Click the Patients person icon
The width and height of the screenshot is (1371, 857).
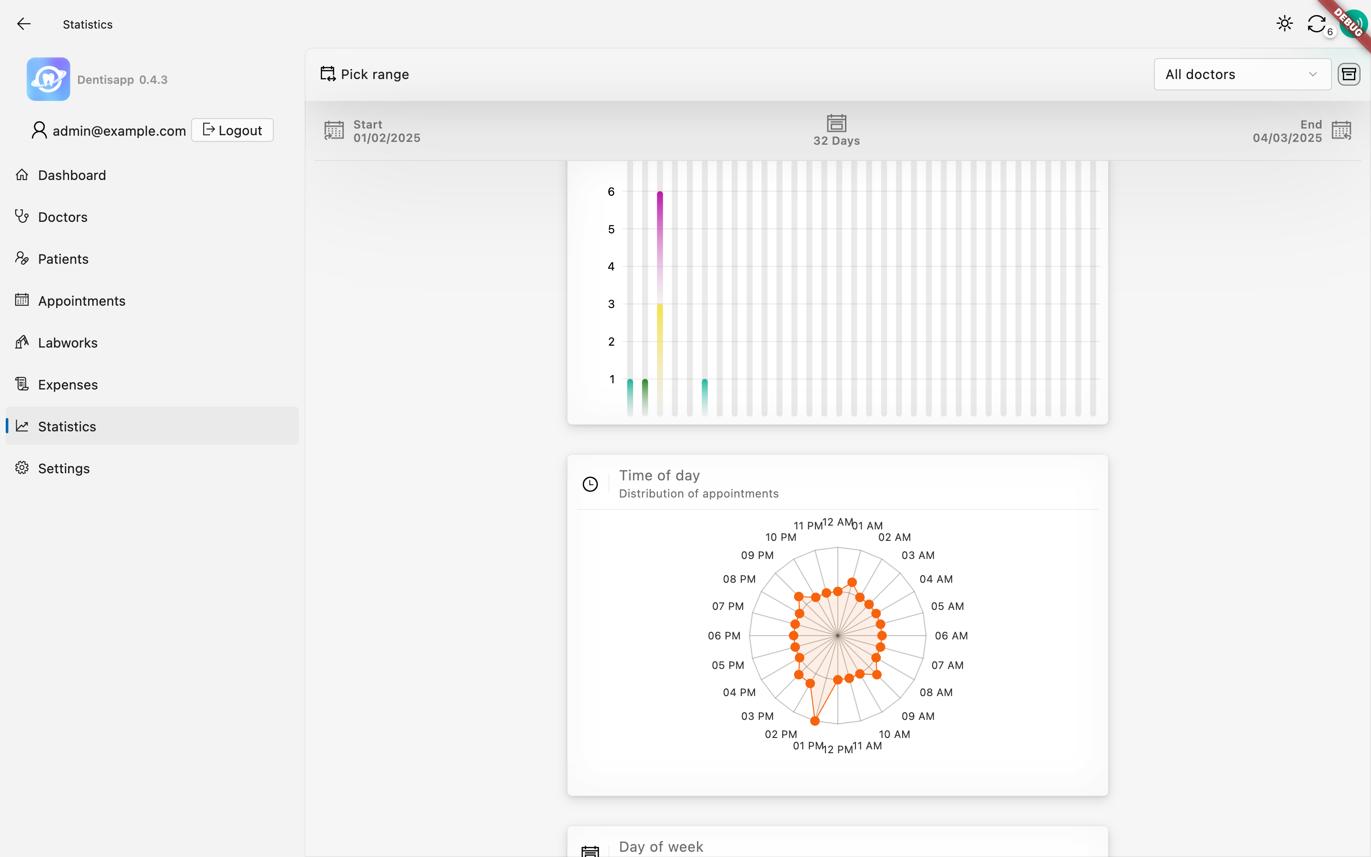pyautogui.click(x=22, y=259)
